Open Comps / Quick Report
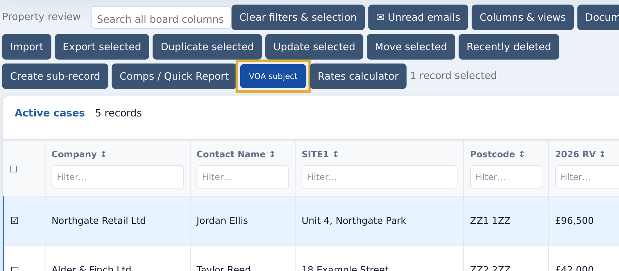Screen dimensions: 619x271 click(174, 76)
